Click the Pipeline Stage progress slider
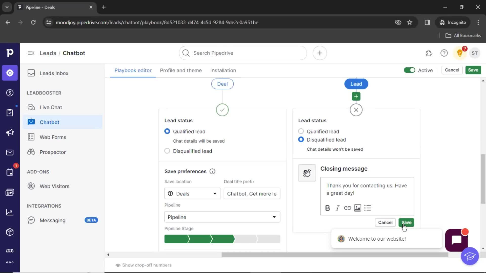The height and width of the screenshot is (273, 486). pyautogui.click(x=222, y=239)
